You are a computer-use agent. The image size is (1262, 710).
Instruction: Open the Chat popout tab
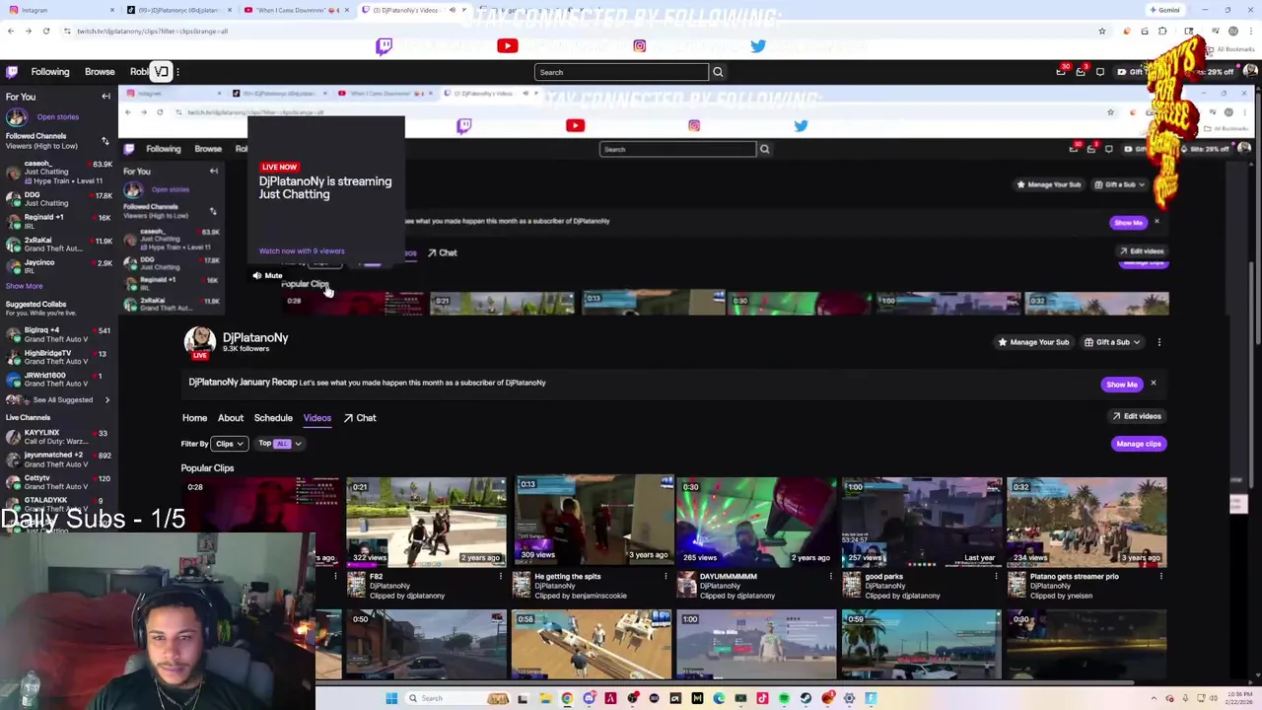tap(360, 418)
